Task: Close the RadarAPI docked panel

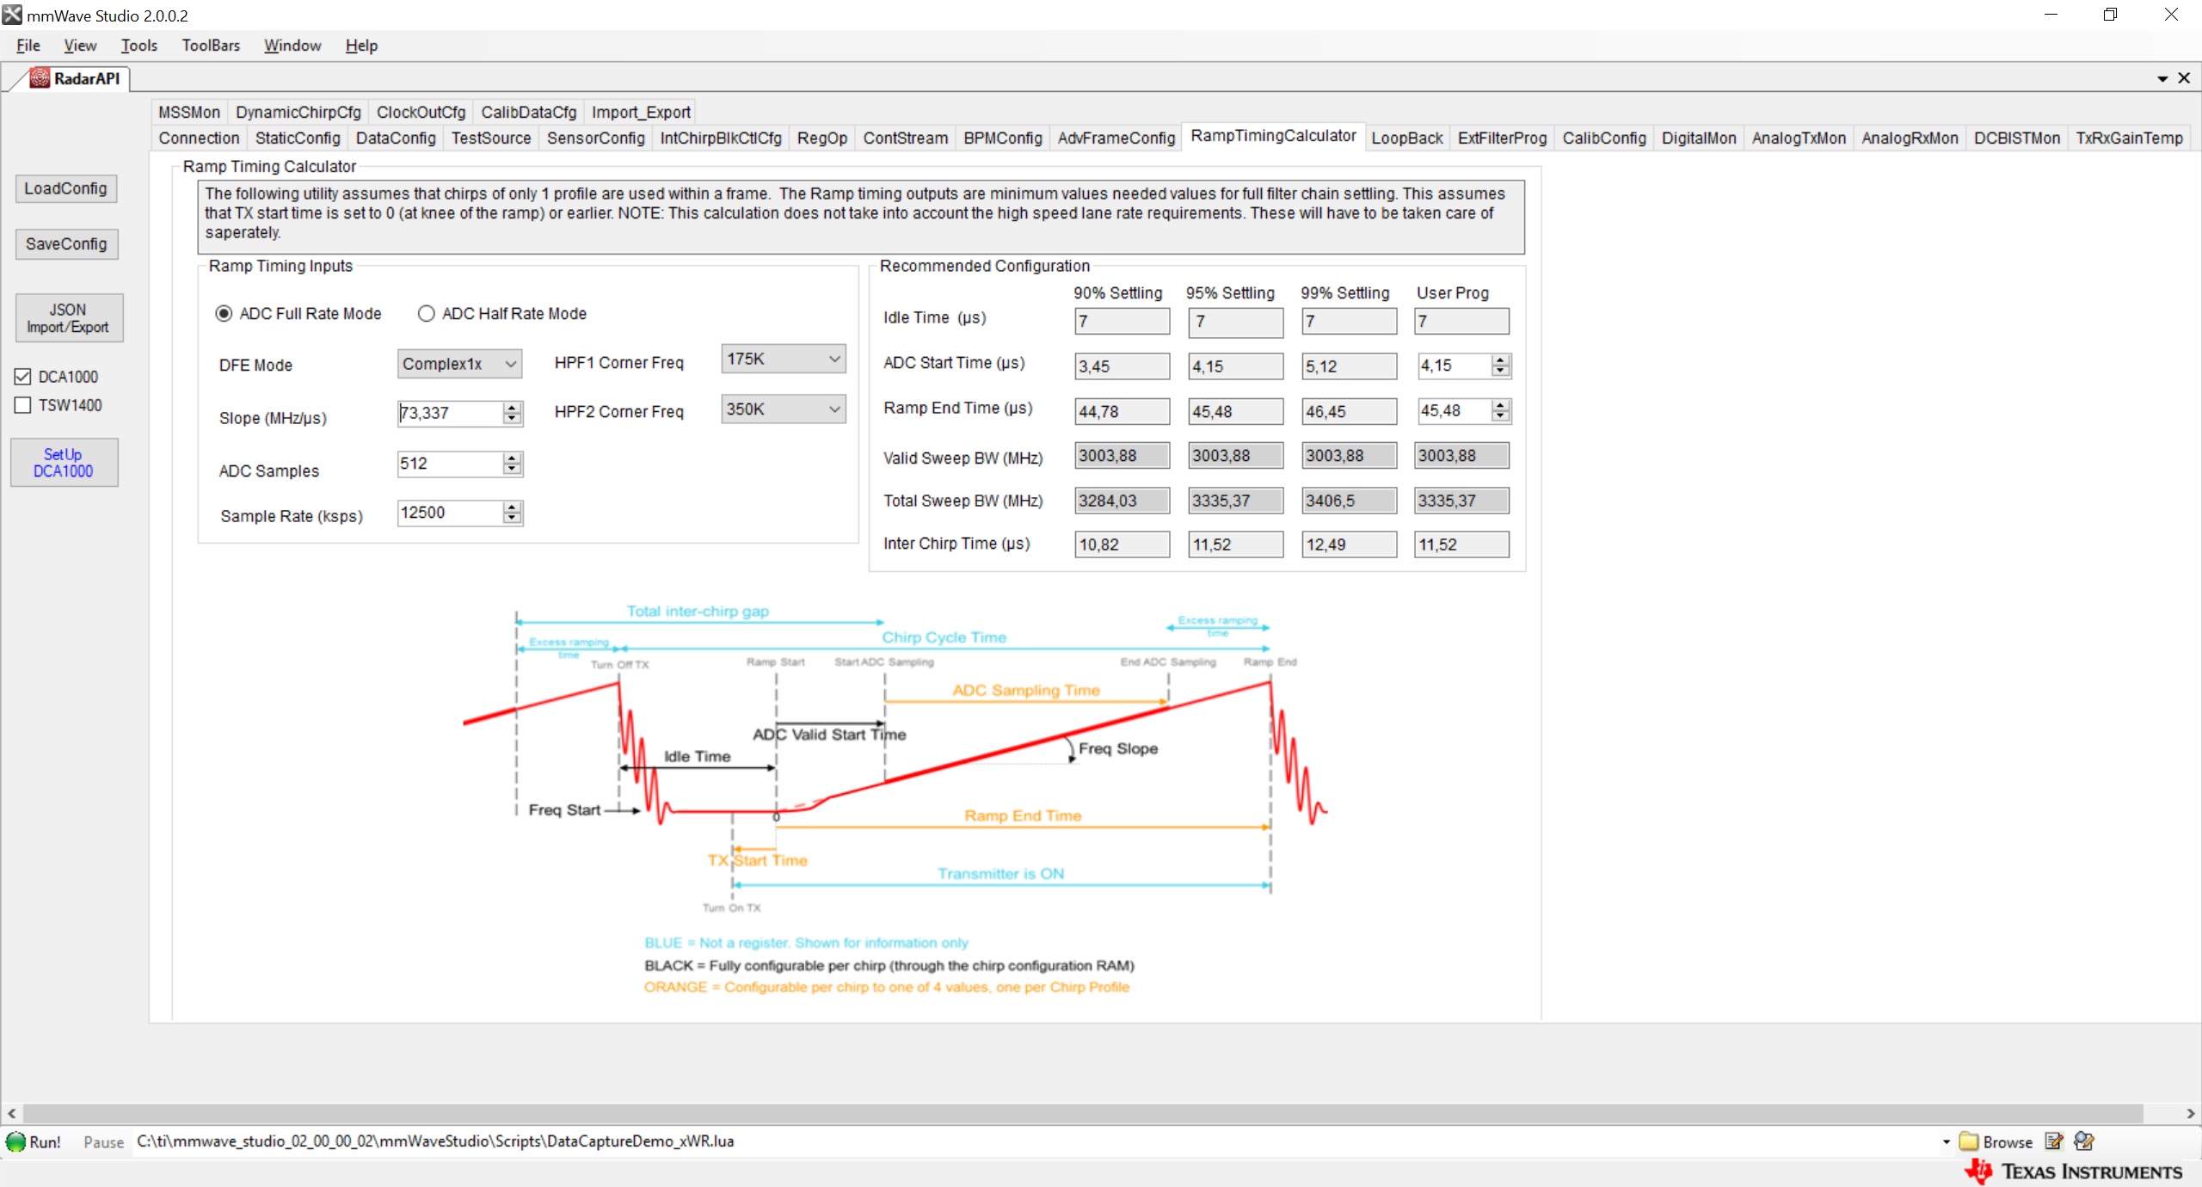Action: point(2184,78)
